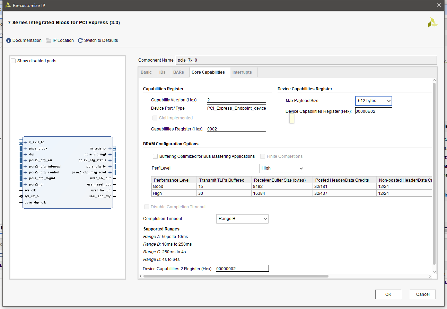
Task: Expand the drp port plus icon
Action: [25, 154]
